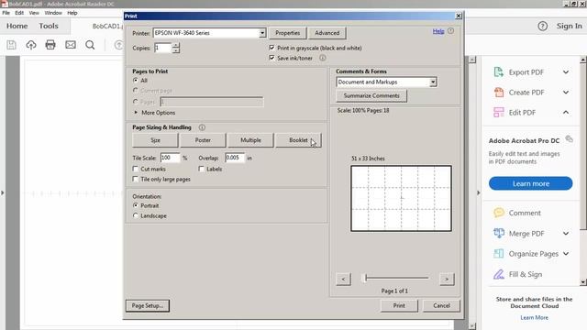Open Comments & Forms dropdown
The image size is (587, 330).
pyautogui.click(x=433, y=82)
